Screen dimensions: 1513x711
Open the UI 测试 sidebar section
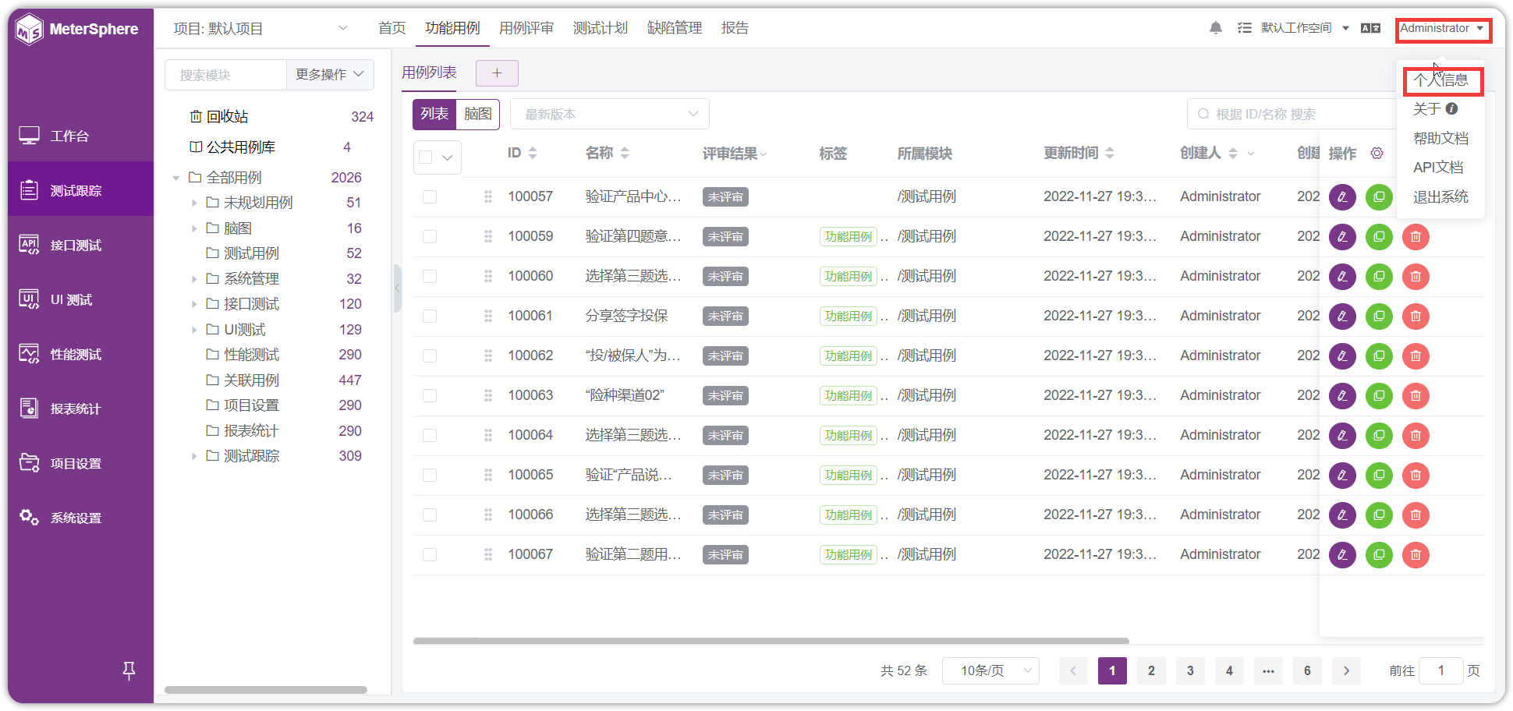(81, 299)
